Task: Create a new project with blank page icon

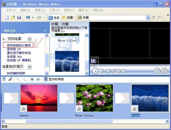Action: click(7, 18)
